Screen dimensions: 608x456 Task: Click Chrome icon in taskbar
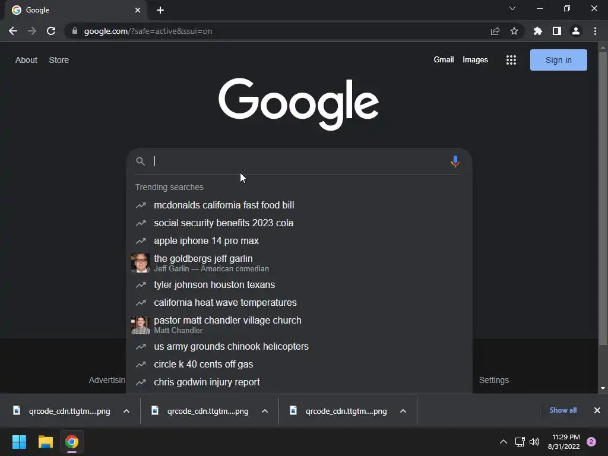[x=72, y=442]
